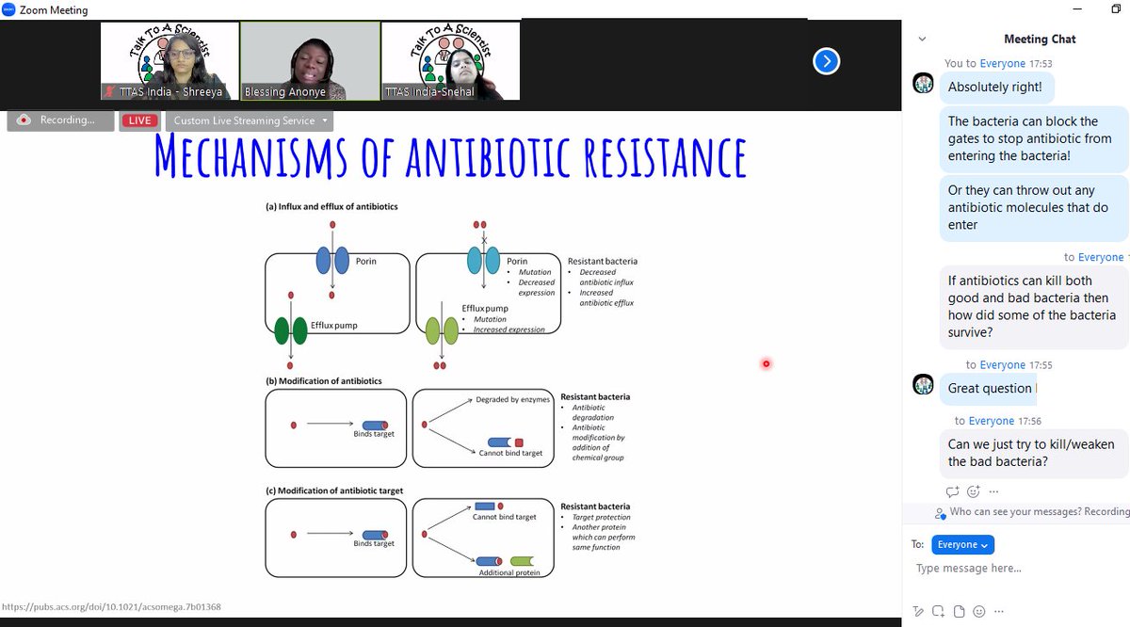Viewport: 1130px width, 627px height.
Task: Select the TTAS India-Snehal video thumbnail
Action: tap(450, 61)
